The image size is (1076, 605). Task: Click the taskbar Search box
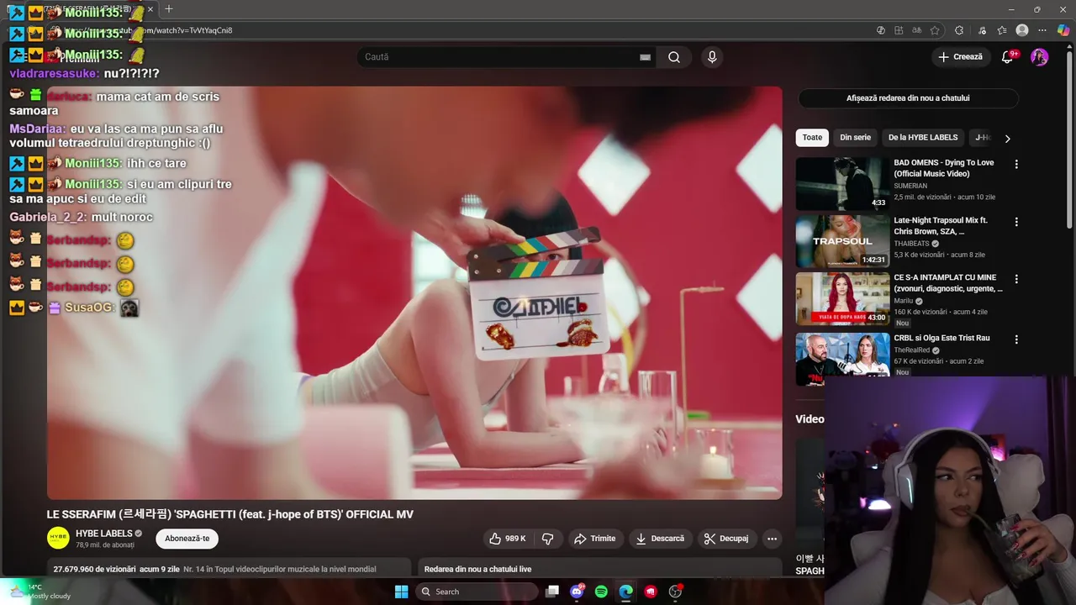(x=477, y=592)
